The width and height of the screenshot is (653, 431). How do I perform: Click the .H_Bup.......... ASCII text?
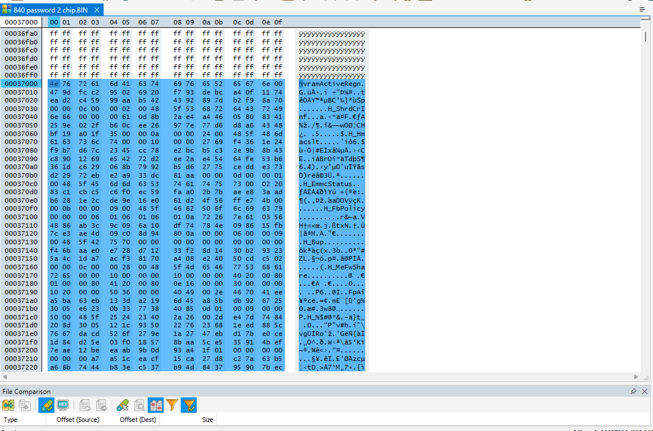(x=332, y=242)
